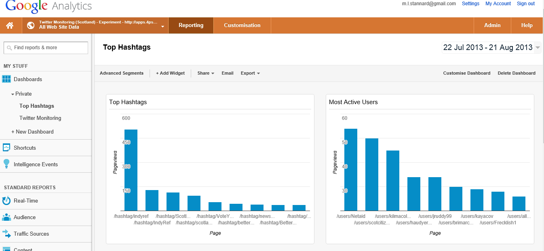
Task: Click the /users/Frecklish1 axis label
Action: [498, 223]
